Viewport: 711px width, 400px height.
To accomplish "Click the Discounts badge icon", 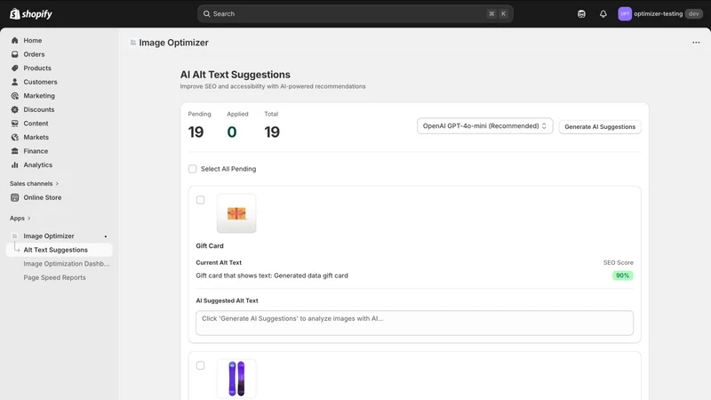I will (15, 109).
